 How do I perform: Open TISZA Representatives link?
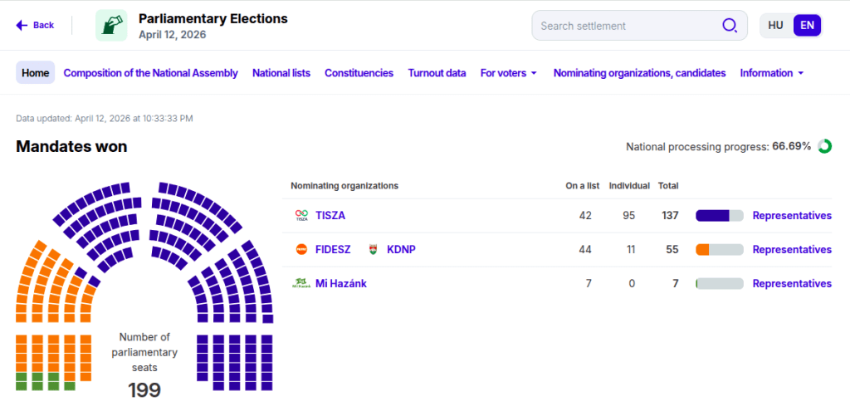click(x=792, y=216)
